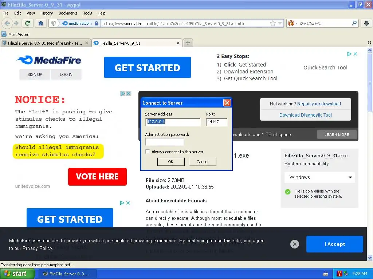Go forward with the browser forward arrow
373x279 pixels.
point(16,23)
